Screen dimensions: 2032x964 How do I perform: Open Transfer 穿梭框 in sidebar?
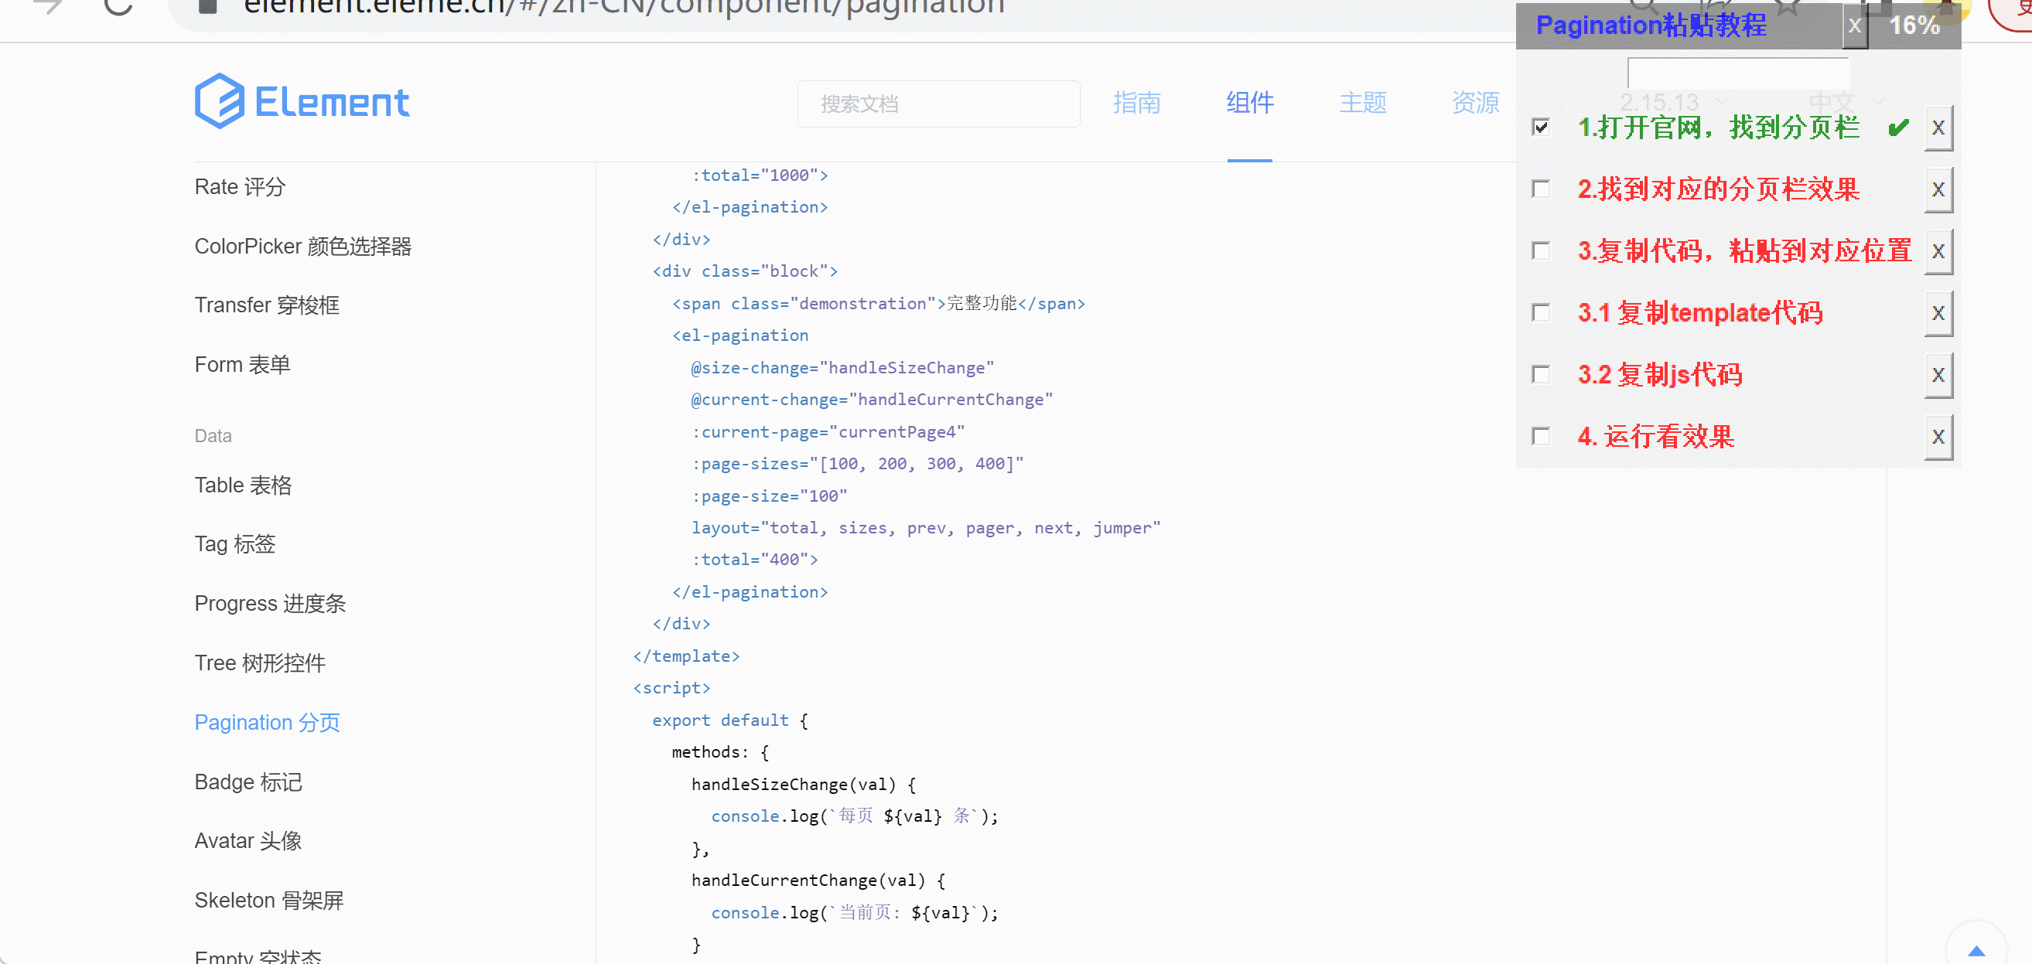(267, 305)
